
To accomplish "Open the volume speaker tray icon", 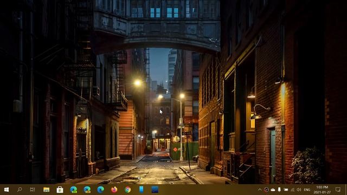I will tap(299, 190).
